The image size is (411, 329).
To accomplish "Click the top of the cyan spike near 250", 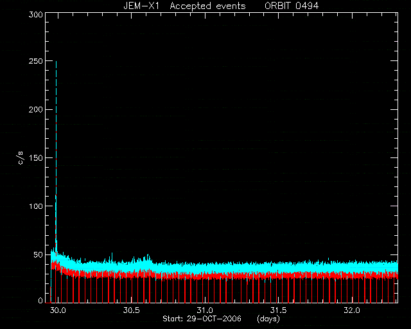I will (56, 62).
